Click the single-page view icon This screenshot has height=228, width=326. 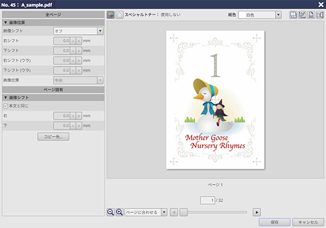pos(311,15)
